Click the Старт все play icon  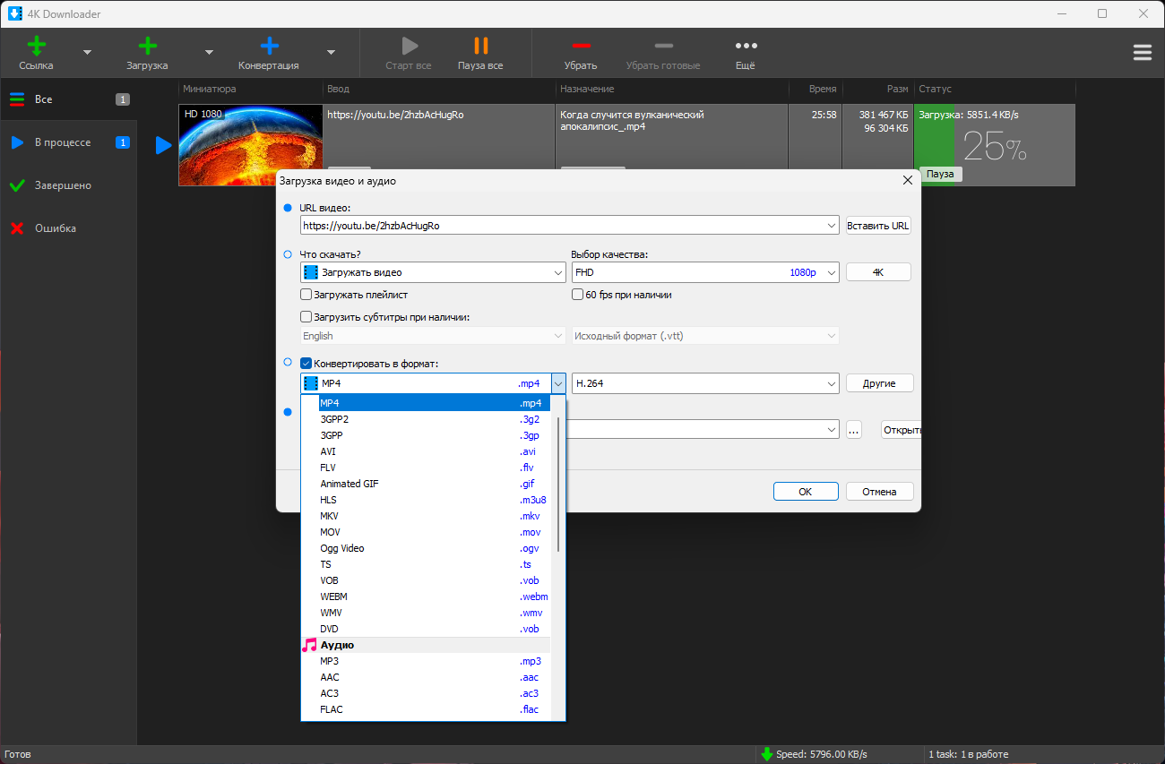click(409, 47)
